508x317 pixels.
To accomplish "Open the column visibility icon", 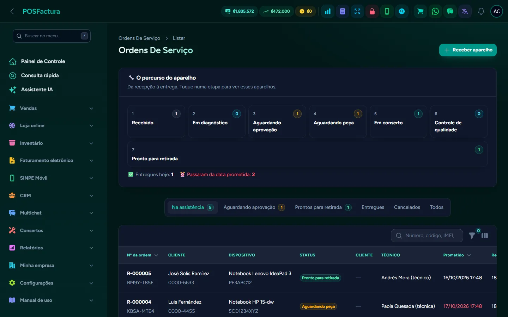I will [x=485, y=236].
